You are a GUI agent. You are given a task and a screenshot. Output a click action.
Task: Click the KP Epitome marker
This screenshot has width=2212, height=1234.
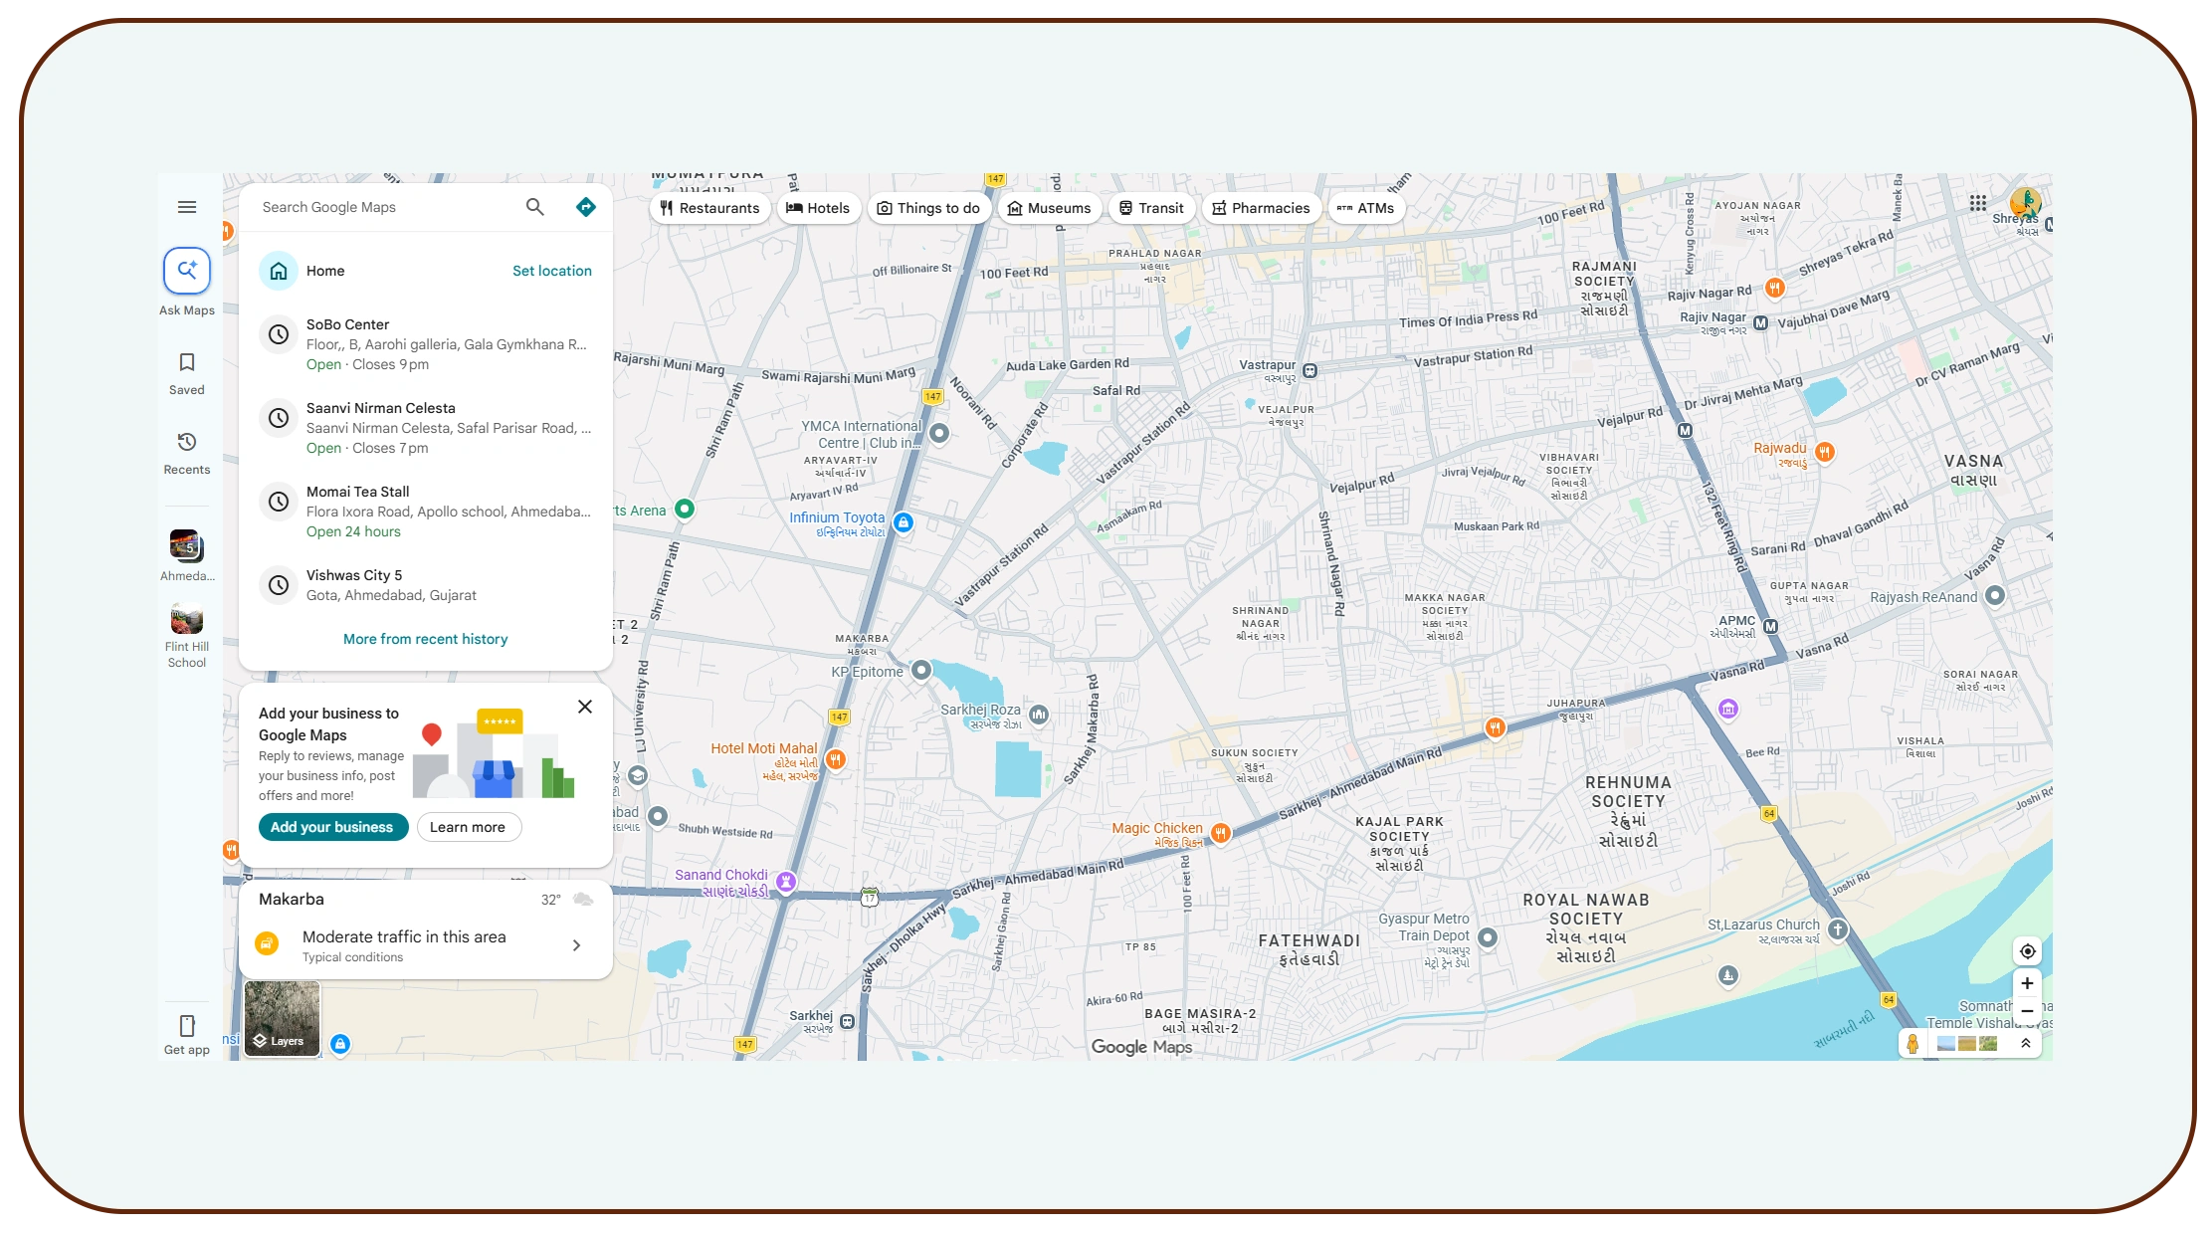pos(921,670)
